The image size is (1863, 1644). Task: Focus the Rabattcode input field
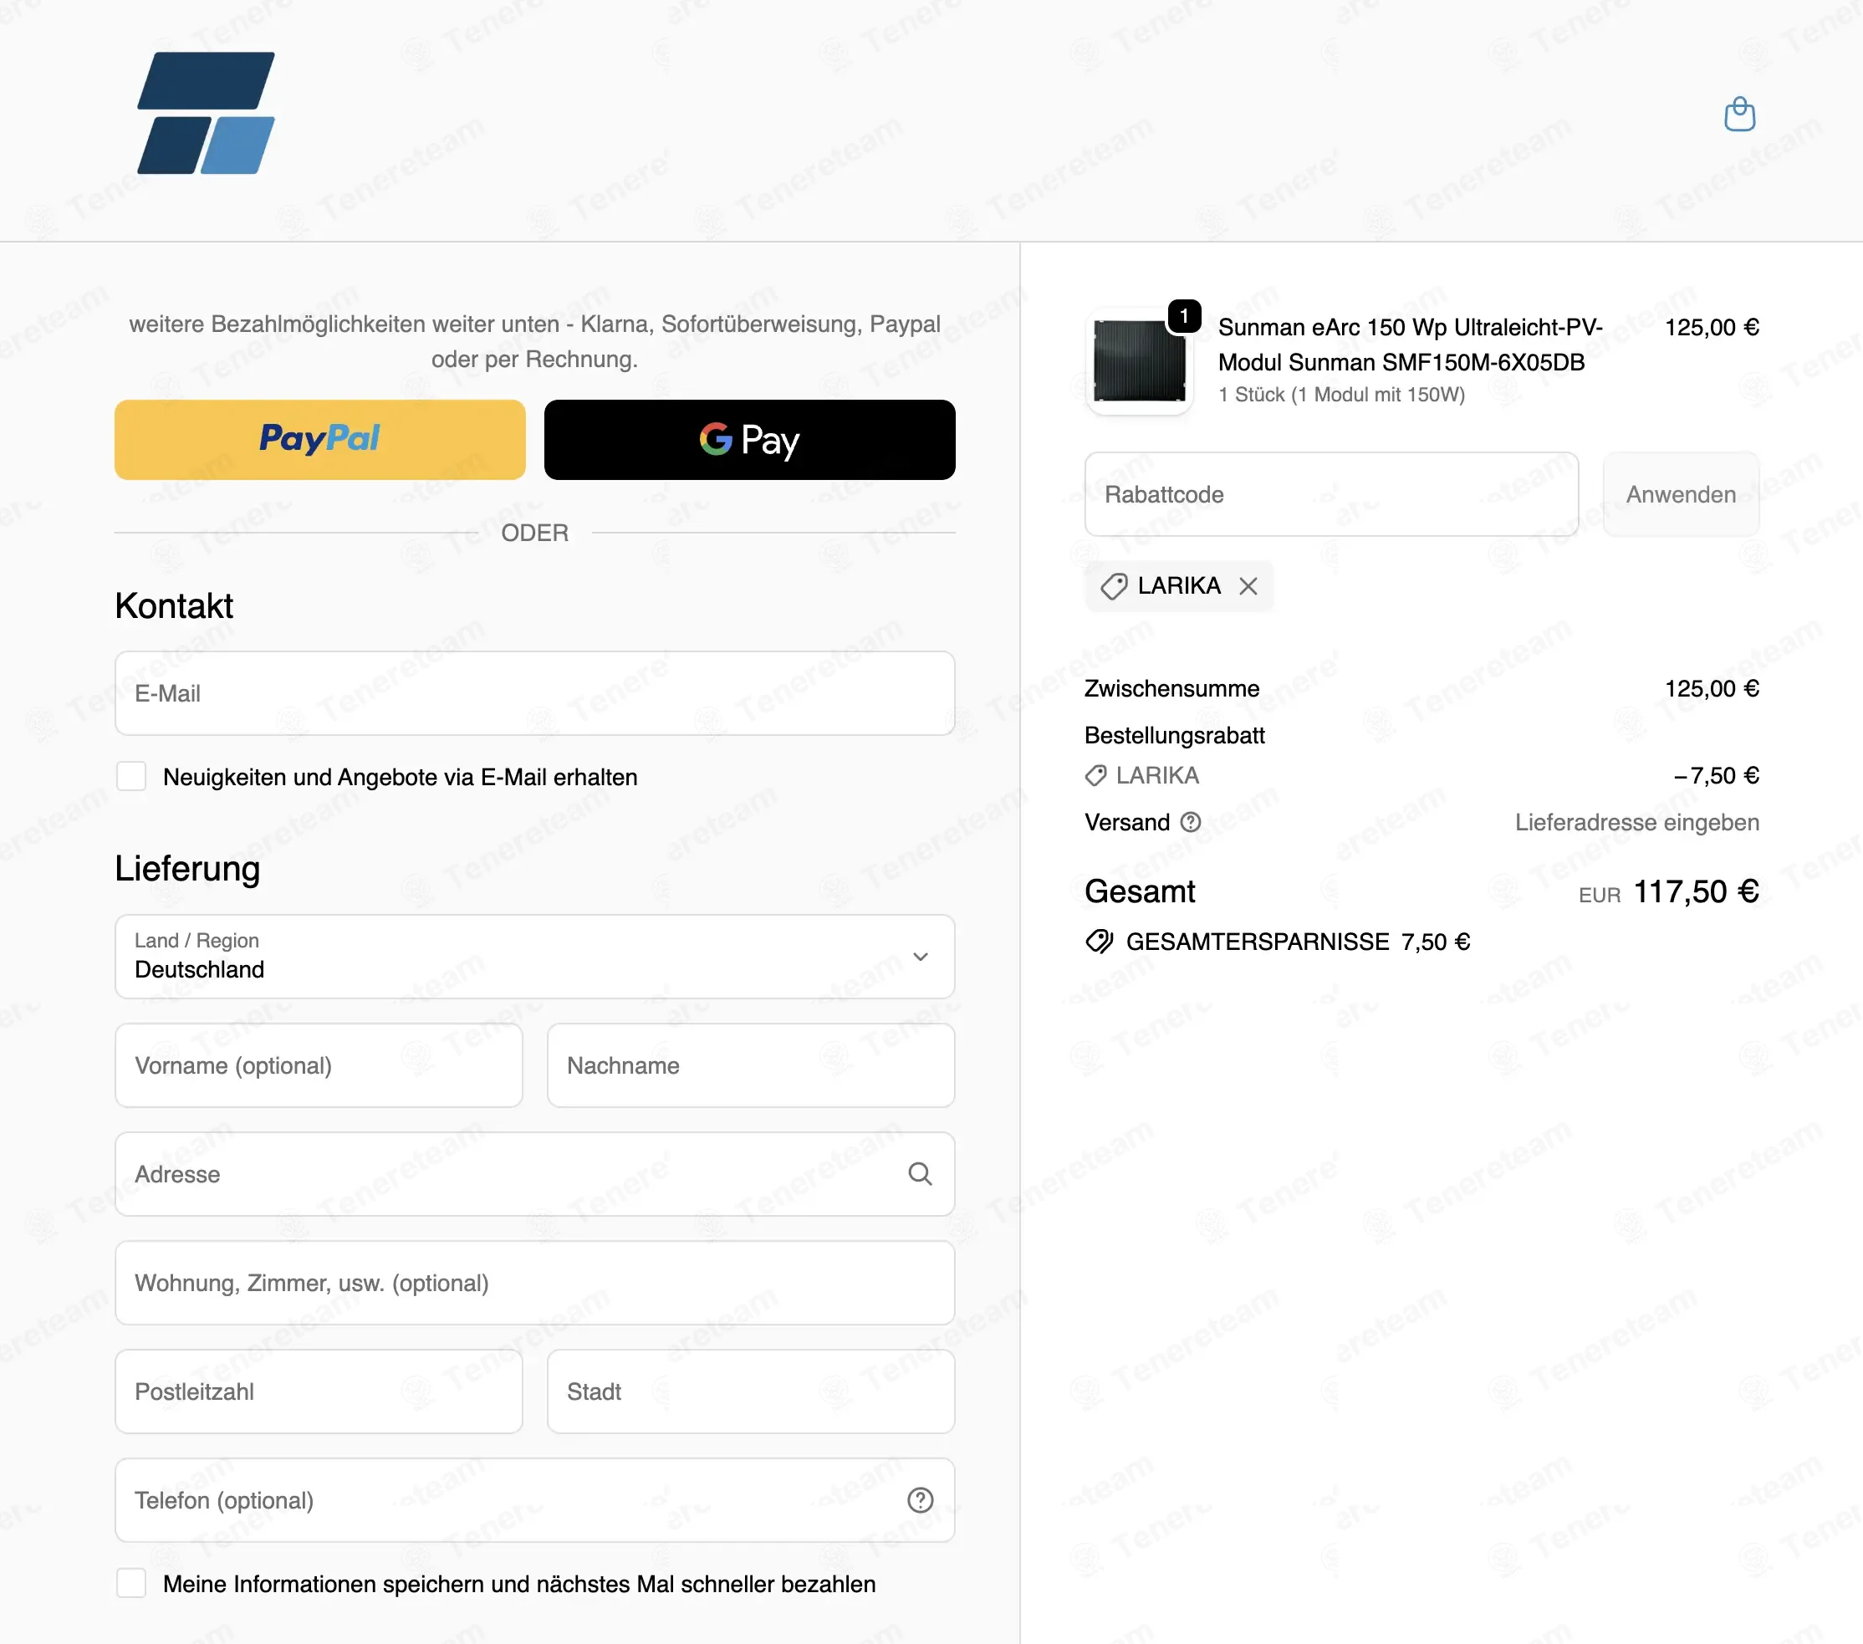pyautogui.click(x=1332, y=494)
